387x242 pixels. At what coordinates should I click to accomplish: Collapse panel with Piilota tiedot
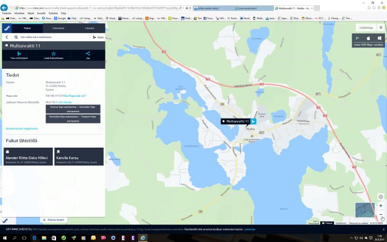[53, 220]
